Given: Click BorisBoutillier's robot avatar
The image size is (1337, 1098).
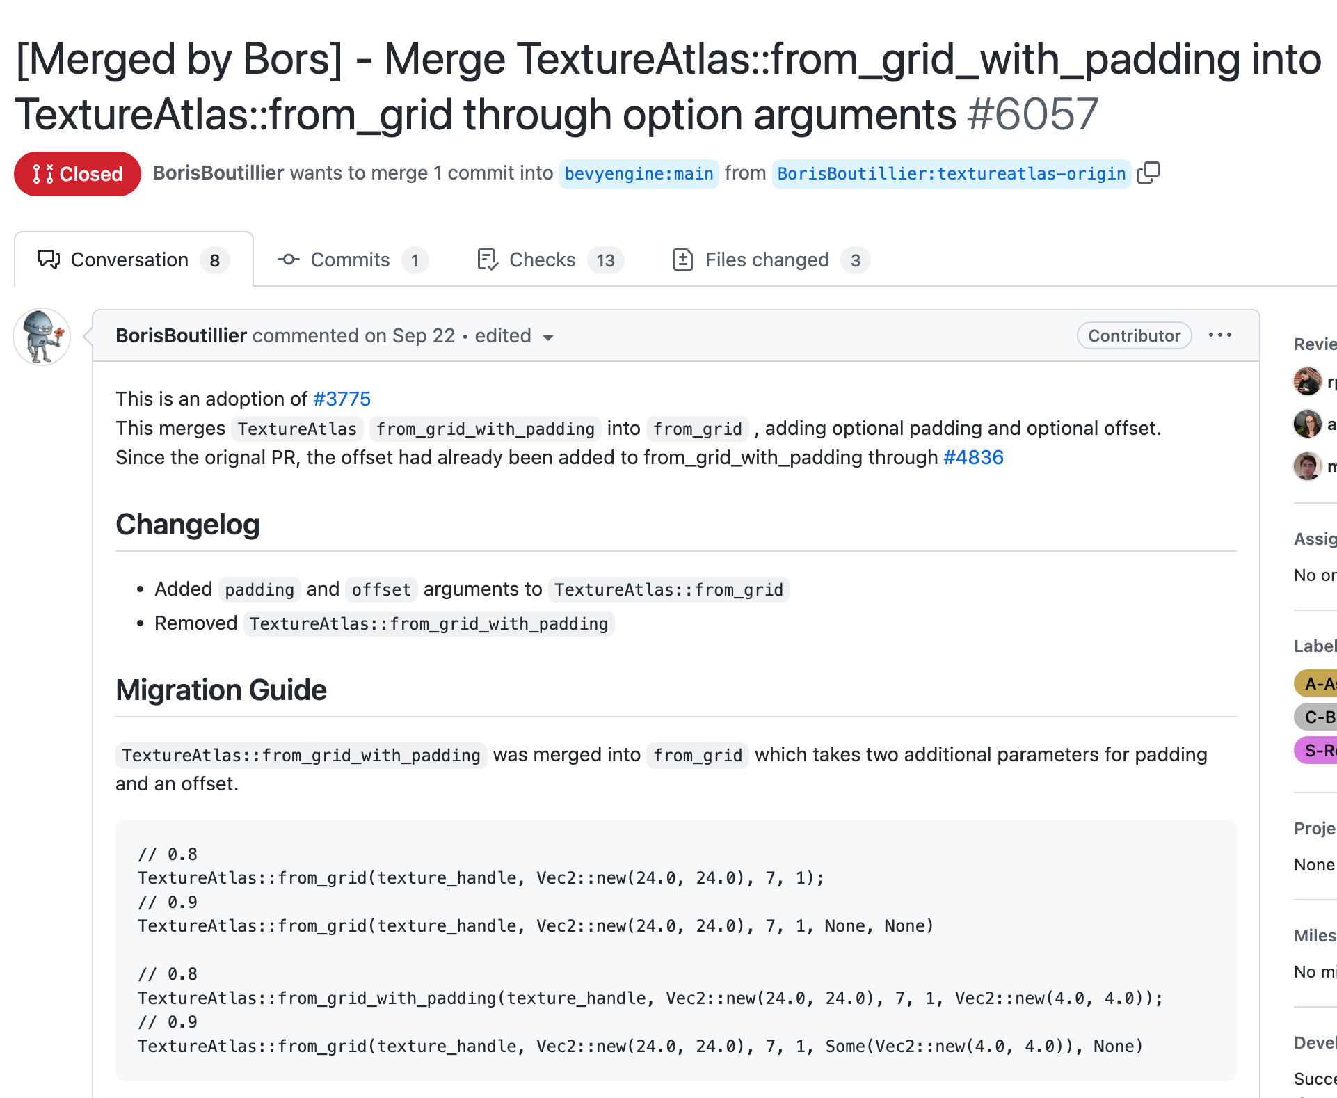Looking at the screenshot, I should point(42,337).
